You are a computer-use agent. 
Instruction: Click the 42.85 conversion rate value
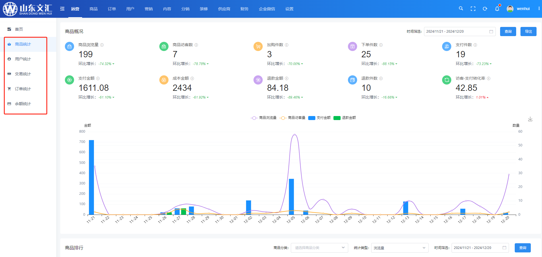click(x=466, y=88)
